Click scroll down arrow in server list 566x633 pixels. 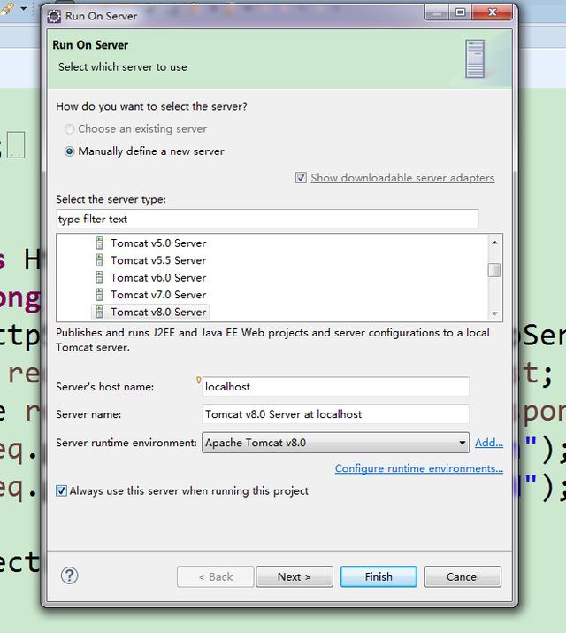click(494, 313)
